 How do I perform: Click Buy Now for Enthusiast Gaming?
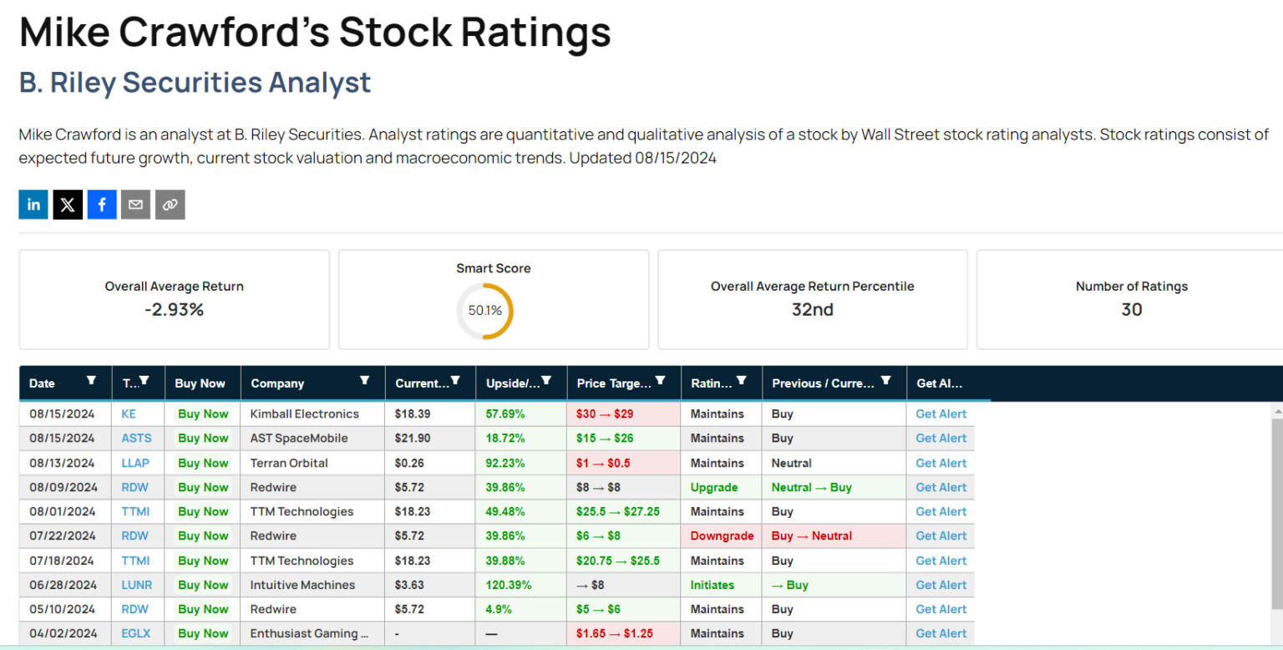click(203, 633)
